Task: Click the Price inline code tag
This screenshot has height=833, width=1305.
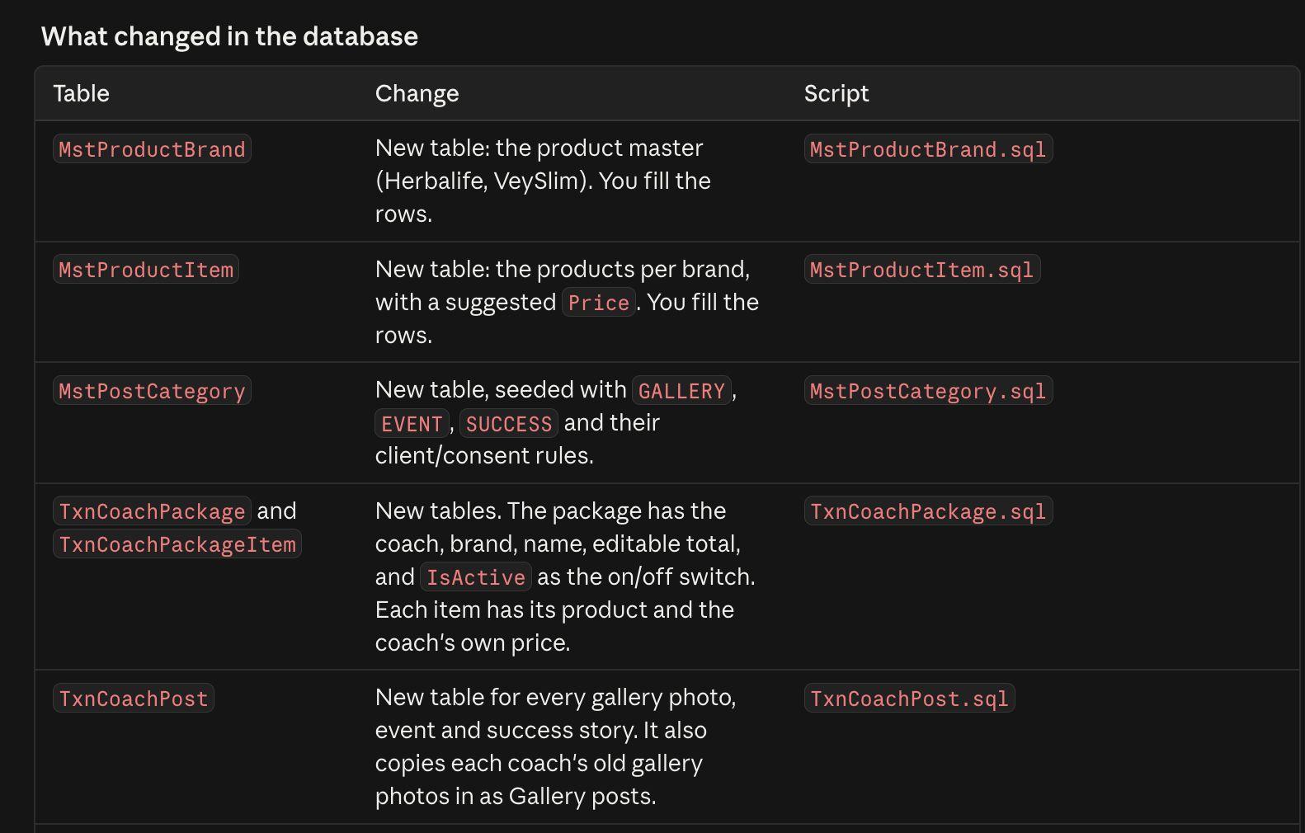Action: (x=599, y=303)
